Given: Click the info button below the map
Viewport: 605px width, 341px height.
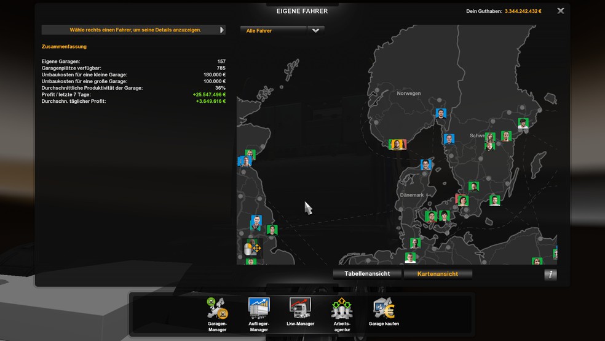Looking at the screenshot, I should click(551, 275).
